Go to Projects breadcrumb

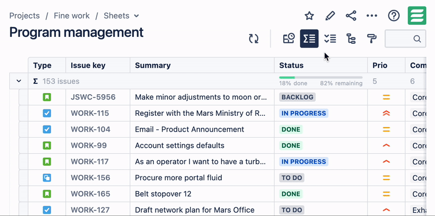24,16
